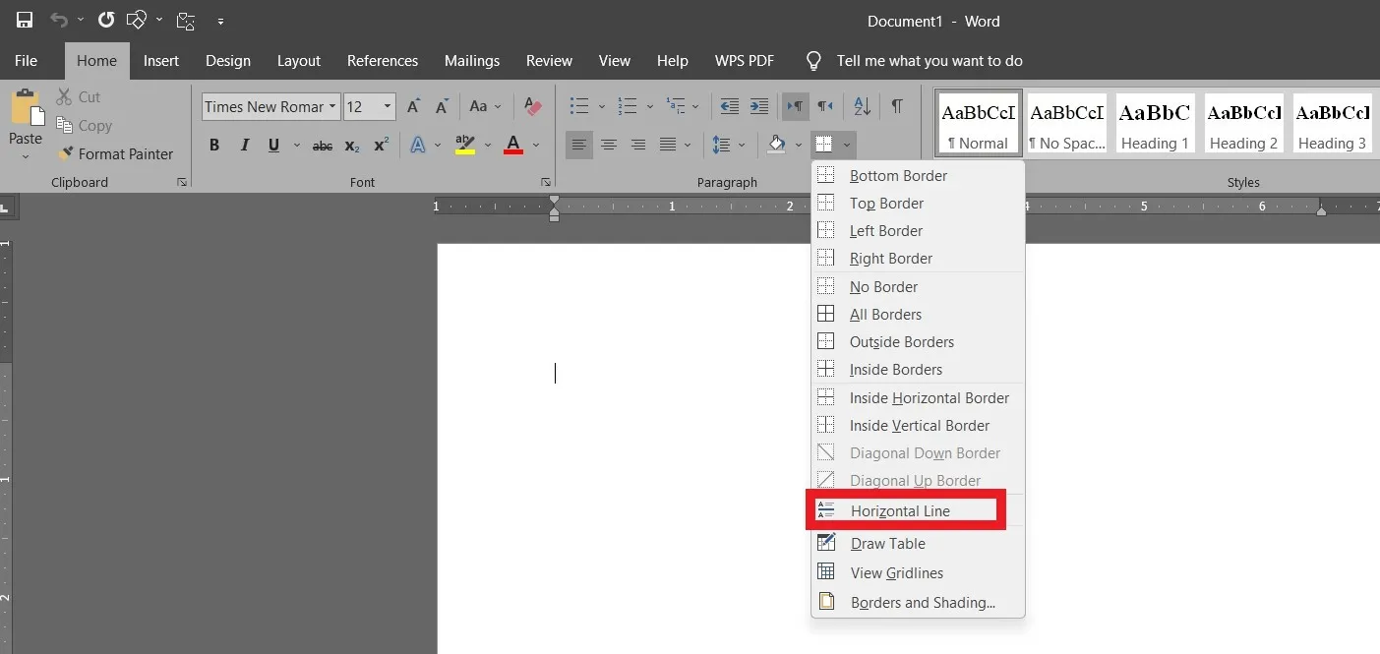Screen dimensions: 1380x654
Task: Click the Sort A-Z icon
Action: 862,106
